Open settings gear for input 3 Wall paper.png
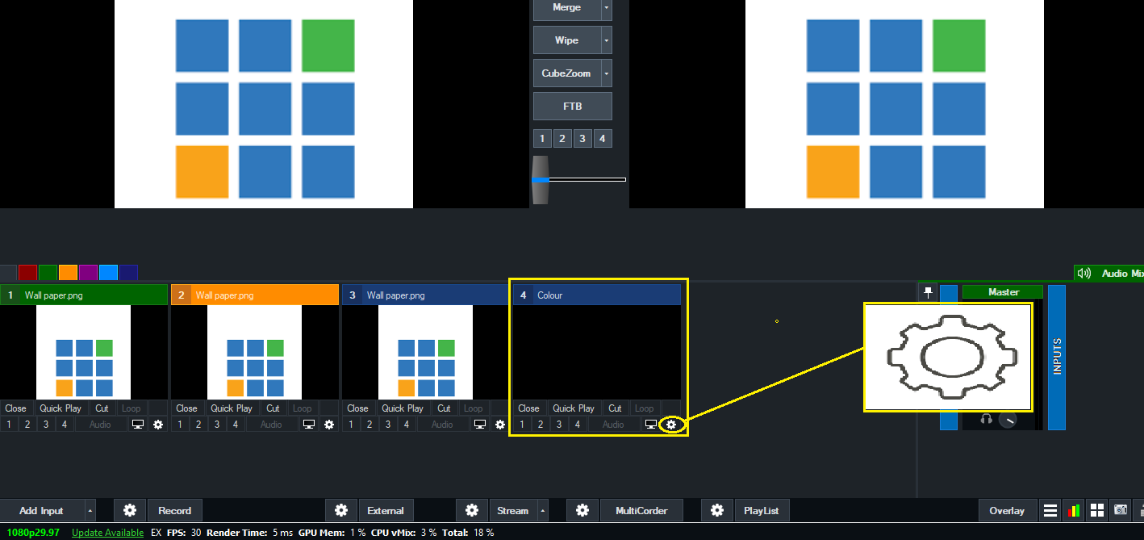This screenshot has height=540, width=1144. pos(500,424)
